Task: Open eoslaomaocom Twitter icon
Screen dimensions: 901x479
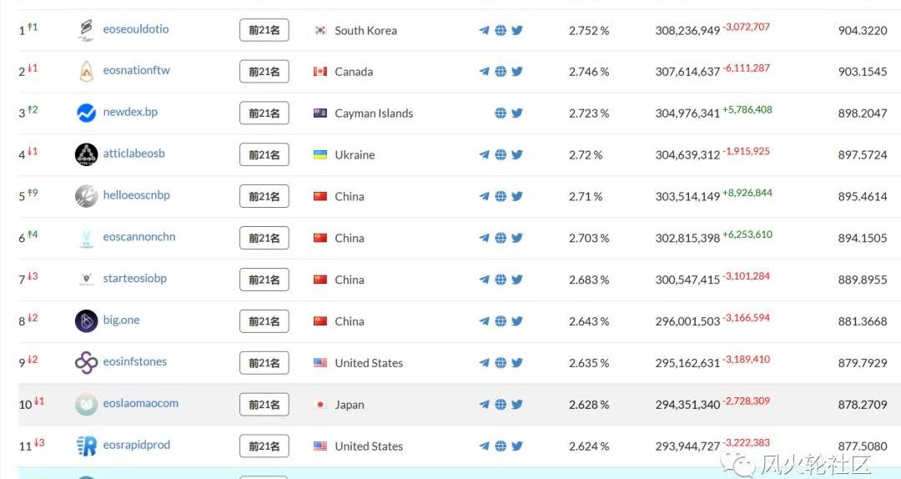Action: click(x=517, y=404)
